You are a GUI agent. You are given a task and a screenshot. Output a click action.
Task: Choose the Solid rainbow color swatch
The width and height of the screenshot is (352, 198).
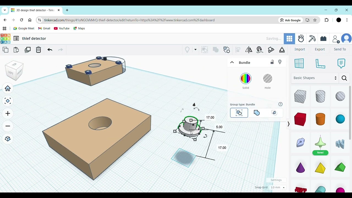coord(246,79)
